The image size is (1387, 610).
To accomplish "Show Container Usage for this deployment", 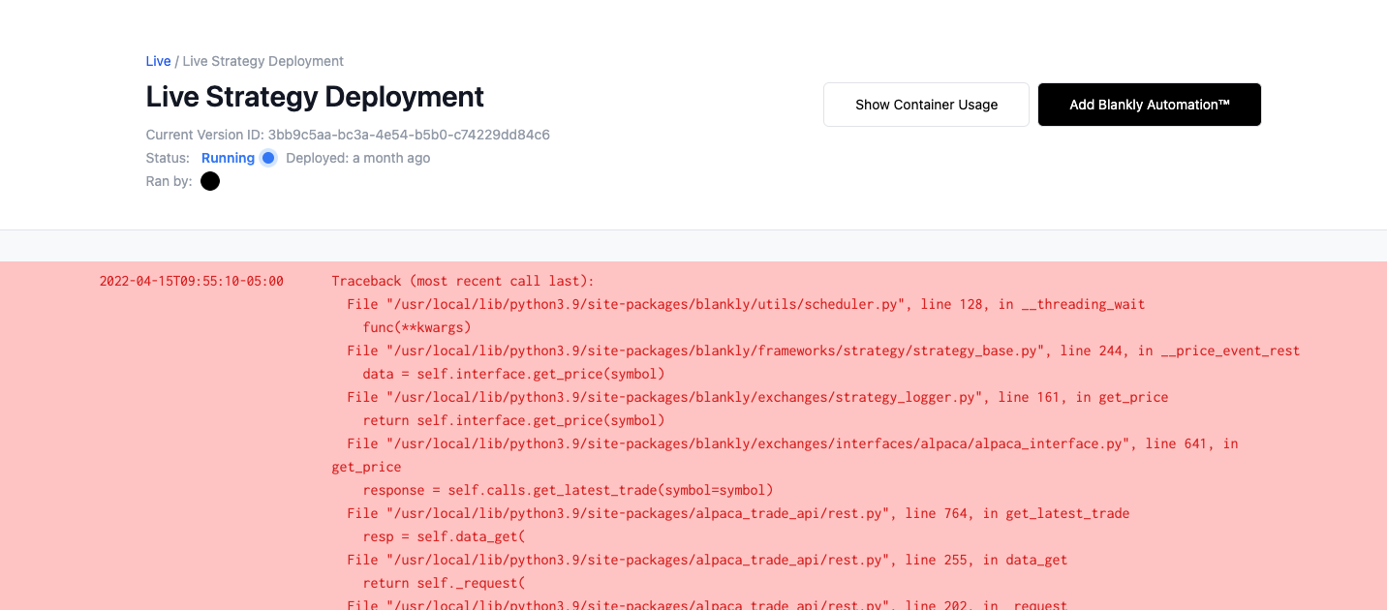I will 925,104.
